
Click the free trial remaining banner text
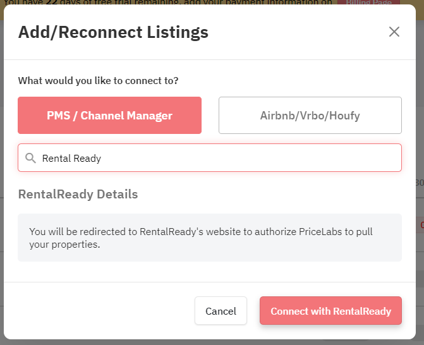pos(168,2)
